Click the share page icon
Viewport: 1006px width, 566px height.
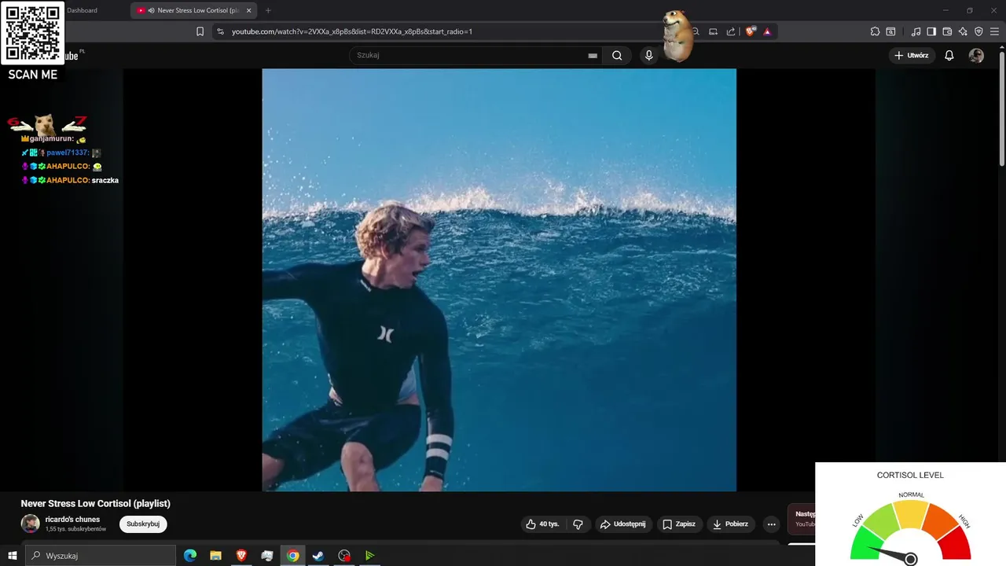[731, 31]
